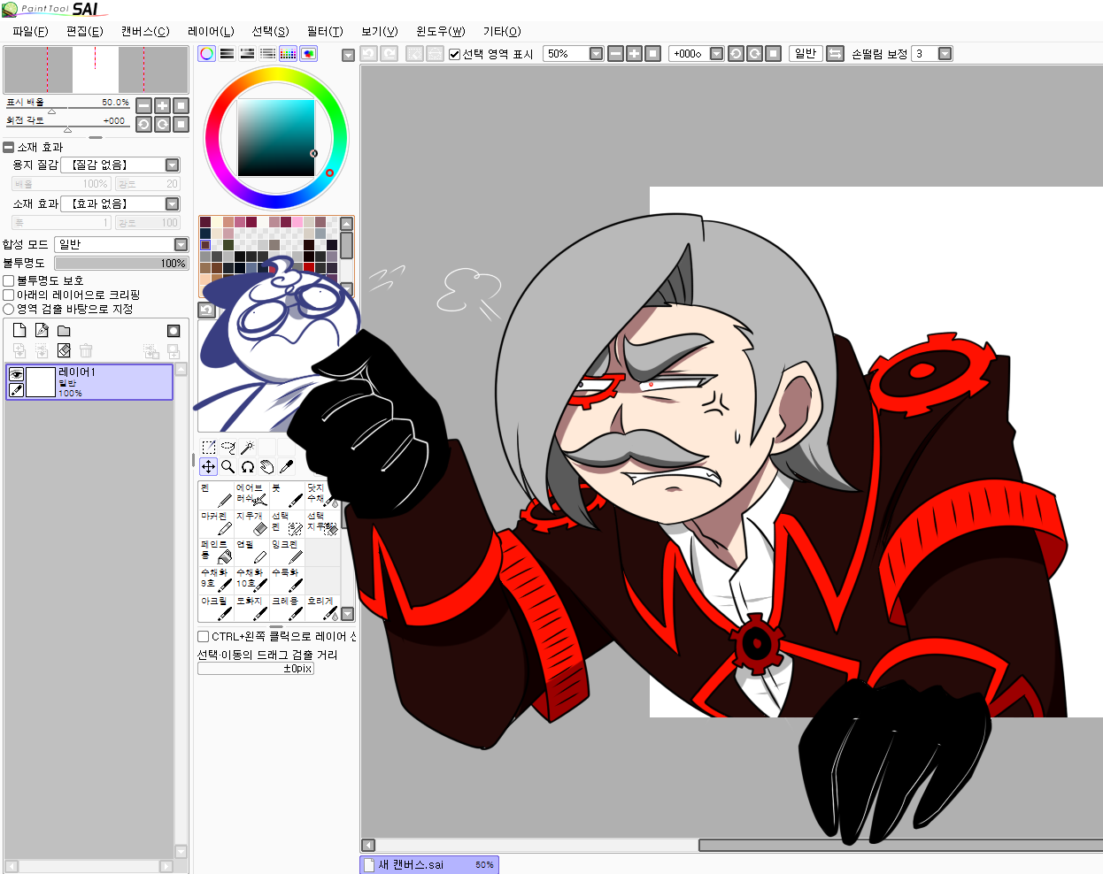This screenshot has width=1103, height=874.
Task: Open 합성 모드 blend mode dropdown
Action: [181, 244]
